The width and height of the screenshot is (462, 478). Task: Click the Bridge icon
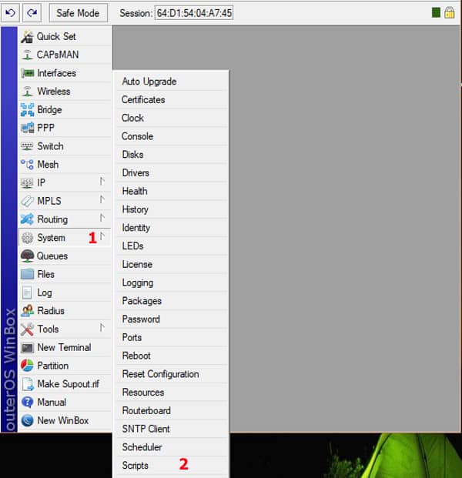pyautogui.click(x=27, y=110)
